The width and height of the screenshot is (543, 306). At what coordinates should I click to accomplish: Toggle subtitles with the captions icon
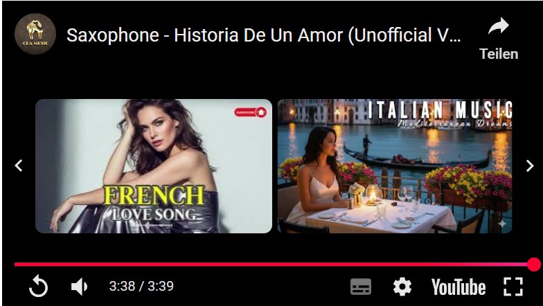coord(360,287)
